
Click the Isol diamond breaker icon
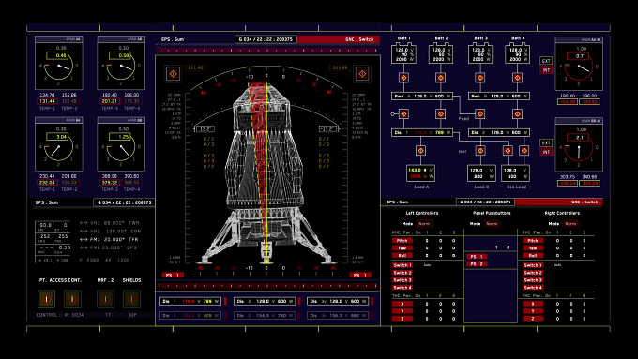(480, 151)
